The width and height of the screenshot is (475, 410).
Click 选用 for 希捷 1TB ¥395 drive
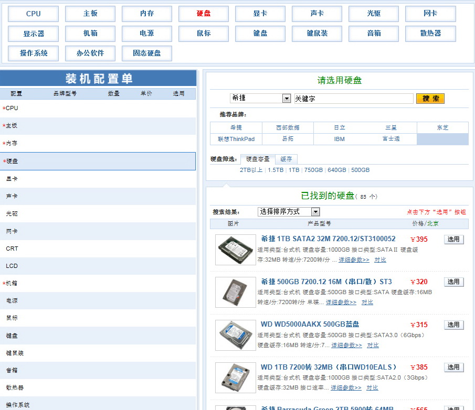(x=454, y=240)
